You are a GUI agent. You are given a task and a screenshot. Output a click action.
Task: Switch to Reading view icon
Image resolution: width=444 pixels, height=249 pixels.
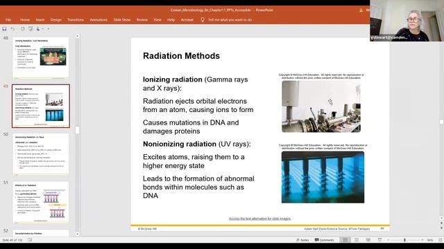coord(368,240)
